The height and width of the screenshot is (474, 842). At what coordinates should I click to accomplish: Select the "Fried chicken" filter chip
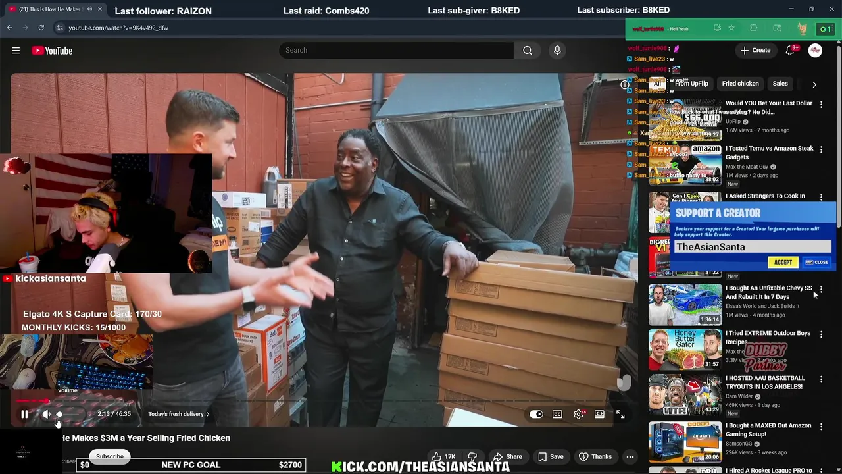[x=740, y=84]
